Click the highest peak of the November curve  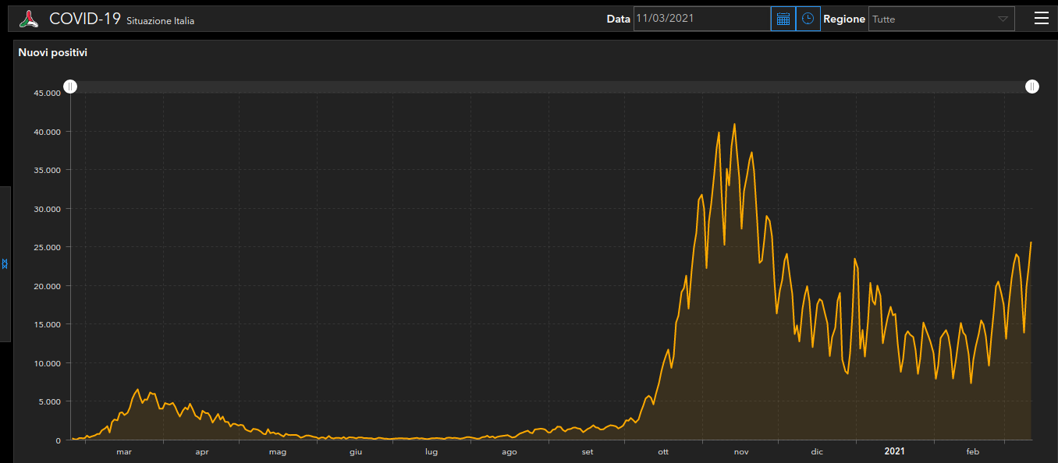pyautogui.click(x=734, y=124)
